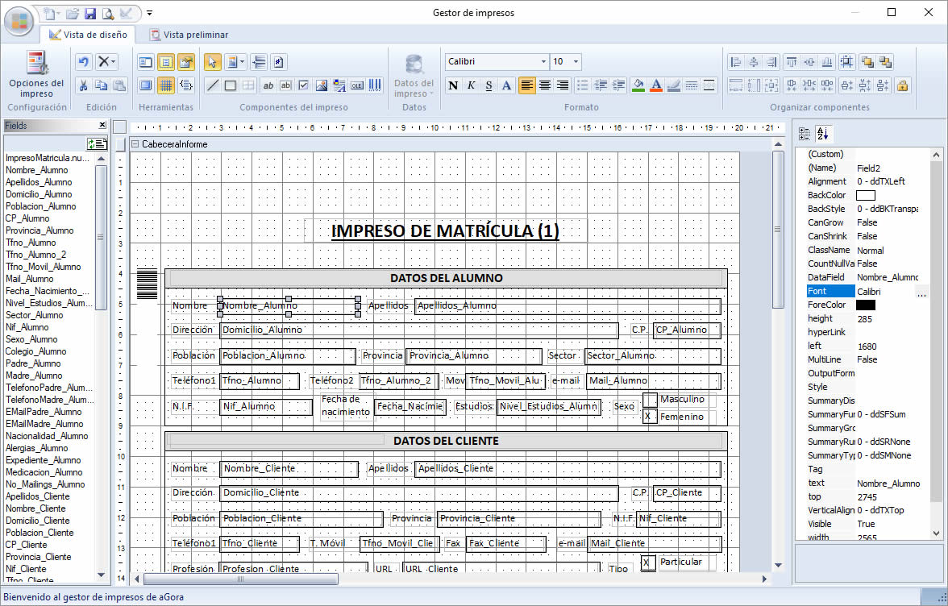
Task: Select the image component tool
Action: click(x=322, y=85)
